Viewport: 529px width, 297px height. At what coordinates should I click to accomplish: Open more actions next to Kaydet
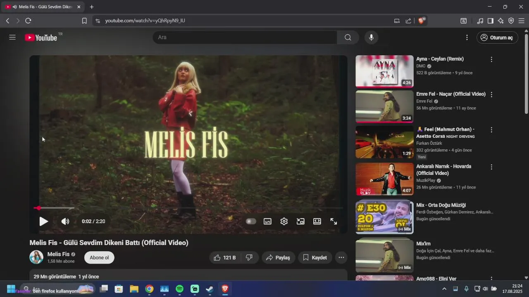point(341,258)
